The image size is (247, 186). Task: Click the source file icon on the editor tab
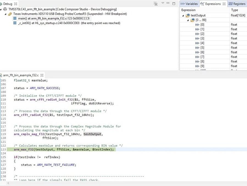[2, 75]
